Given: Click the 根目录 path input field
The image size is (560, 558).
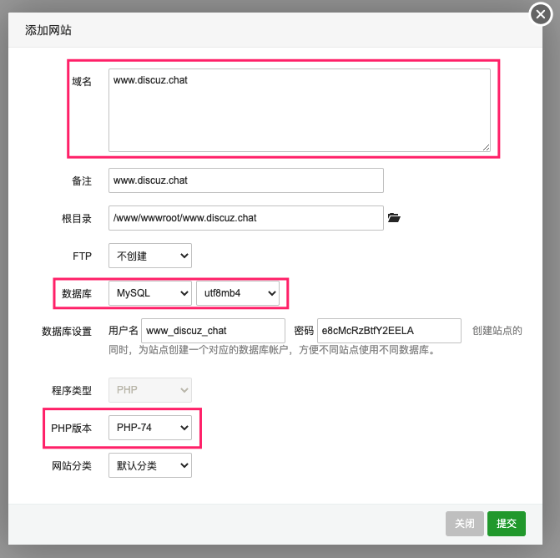Looking at the screenshot, I should pos(245,218).
